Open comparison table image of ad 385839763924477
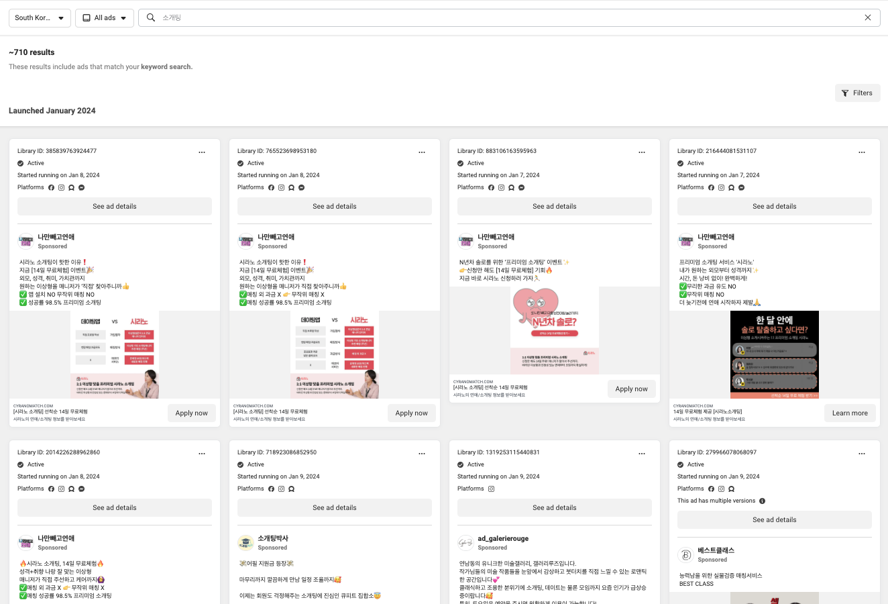 click(x=115, y=355)
